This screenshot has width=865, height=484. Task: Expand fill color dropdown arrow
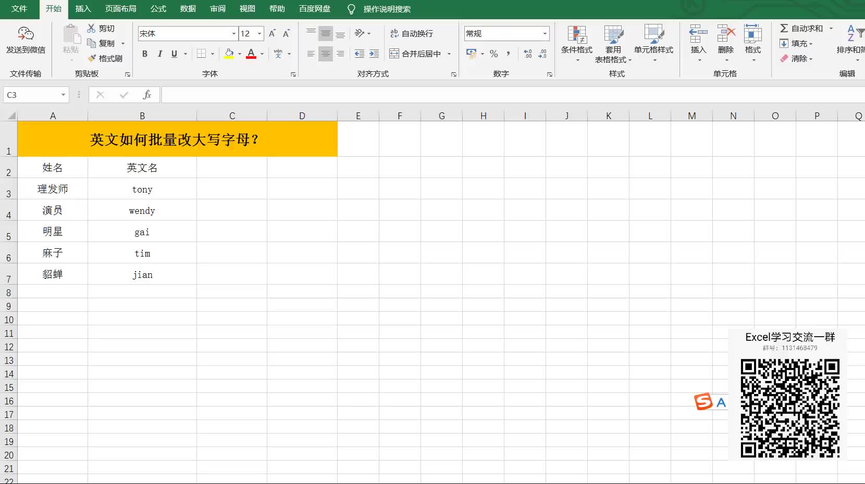(x=240, y=54)
